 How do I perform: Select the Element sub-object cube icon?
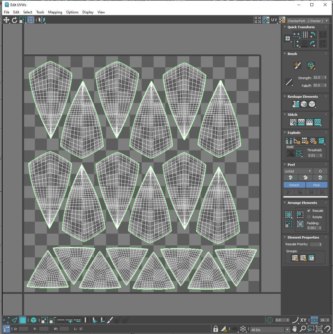click(x=33, y=320)
